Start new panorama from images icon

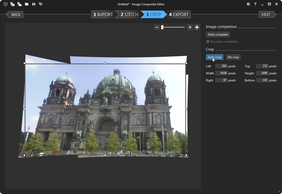click(12, 4)
